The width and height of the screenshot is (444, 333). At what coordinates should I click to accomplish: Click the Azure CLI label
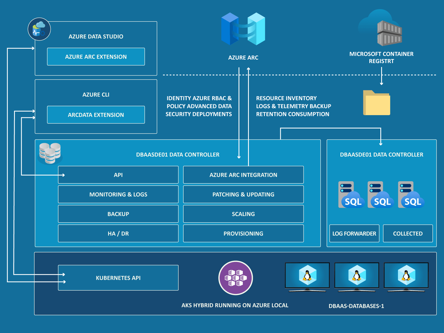pyautogui.click(x=96, y=95)
